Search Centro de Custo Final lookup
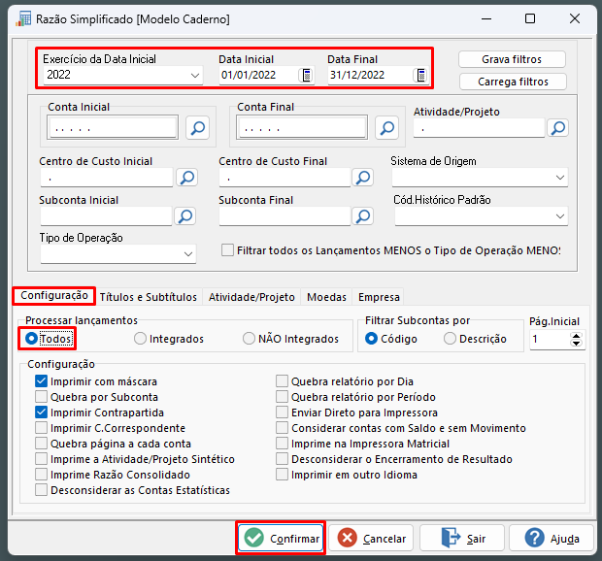The height and width of the screenshot is (561, 602). (363, 178)
